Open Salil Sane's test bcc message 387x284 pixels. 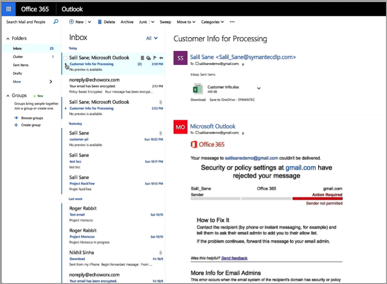tap(113, 161)
